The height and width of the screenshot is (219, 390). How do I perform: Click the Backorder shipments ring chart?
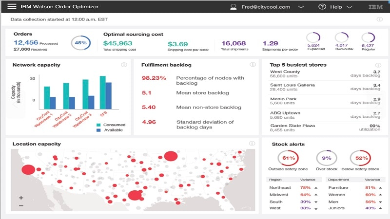[x=342, y=37]
